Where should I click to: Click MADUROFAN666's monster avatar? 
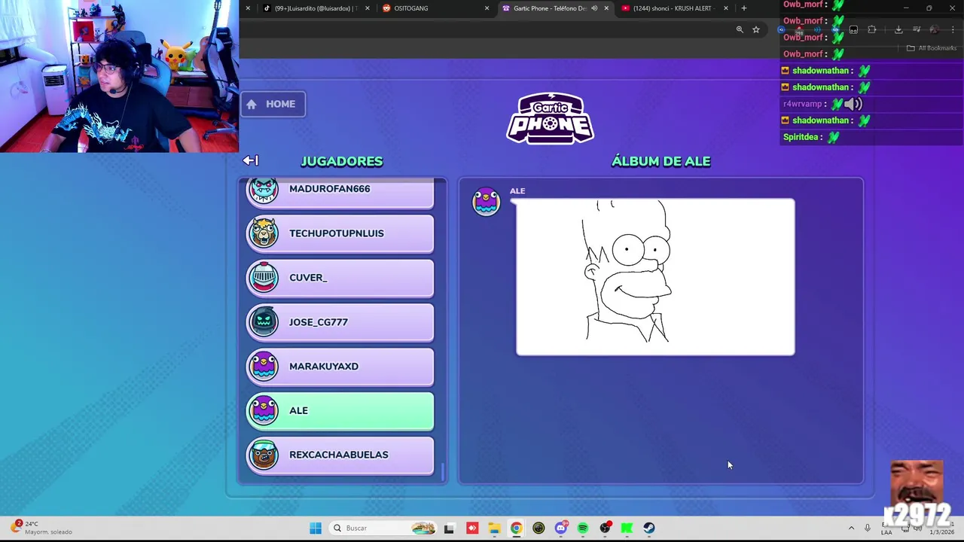coord(264,190)
